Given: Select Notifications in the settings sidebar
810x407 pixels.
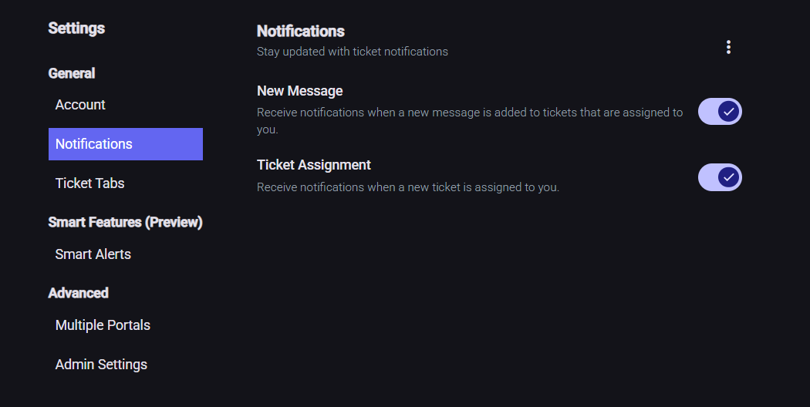Looking at the screenshot, I should (125, 144).
